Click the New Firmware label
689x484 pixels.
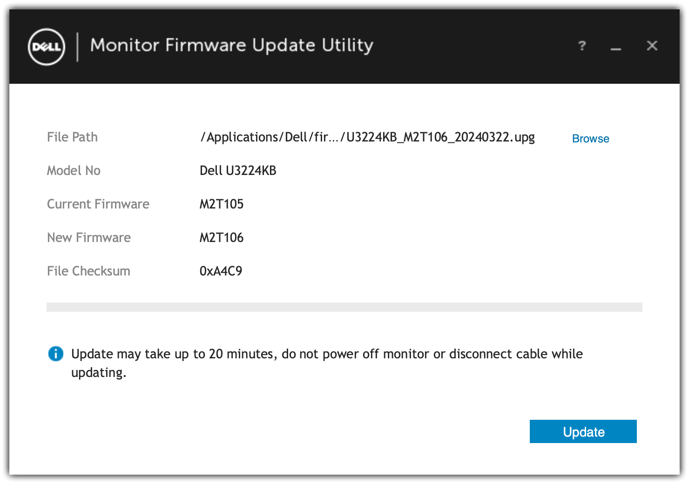click(89, 238)
